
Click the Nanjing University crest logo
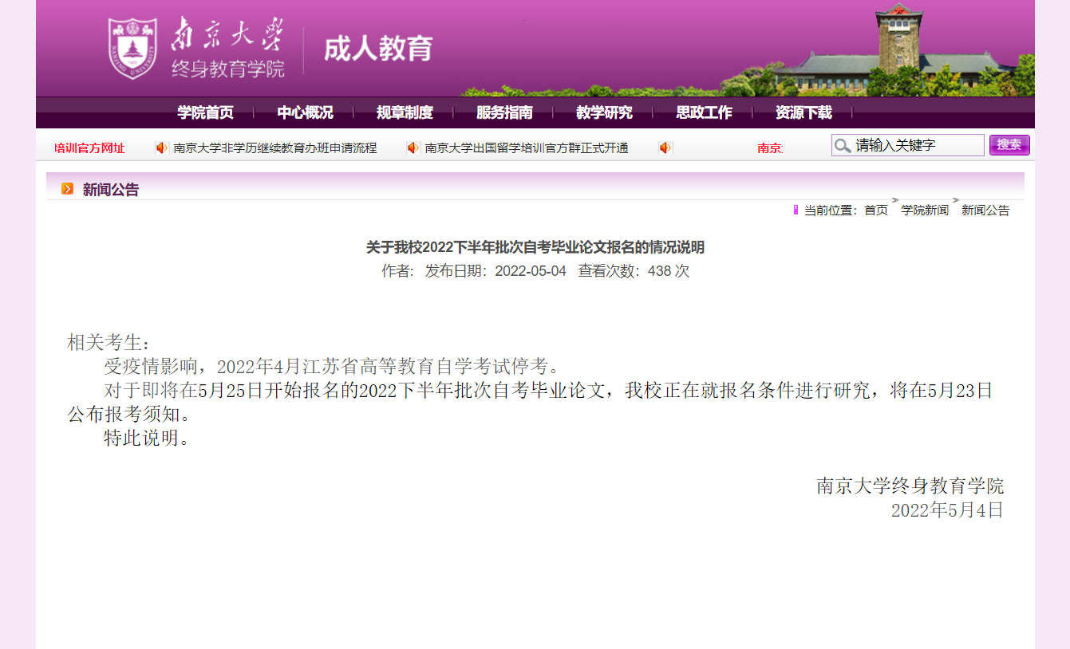click(x=132, y=48)
